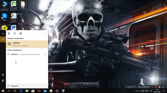Screen dimensions: 167x93
Task: Take a screenshot with recorder camera icon
Action: tap(159, 87)
